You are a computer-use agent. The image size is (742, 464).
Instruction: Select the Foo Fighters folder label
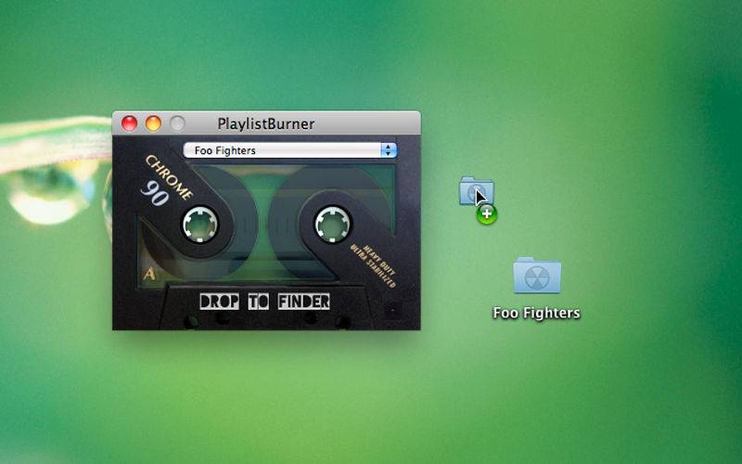click(536, 313)
